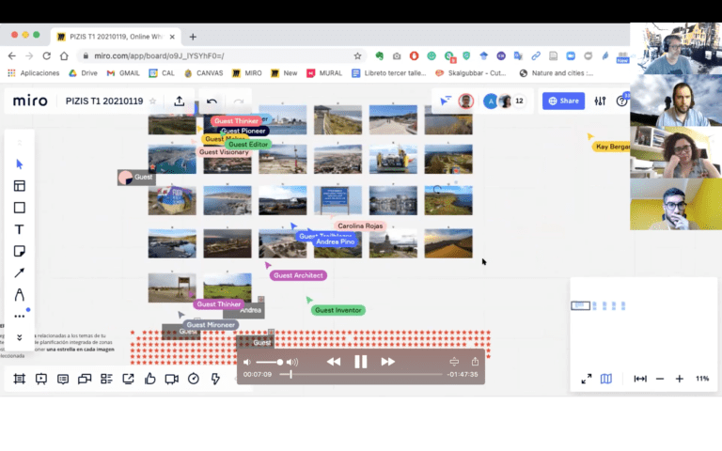Image resolution: width=722 pixels, height=451 pixels.
Task: Open the cards list in bottom toolbar
Action: [106, 379]
